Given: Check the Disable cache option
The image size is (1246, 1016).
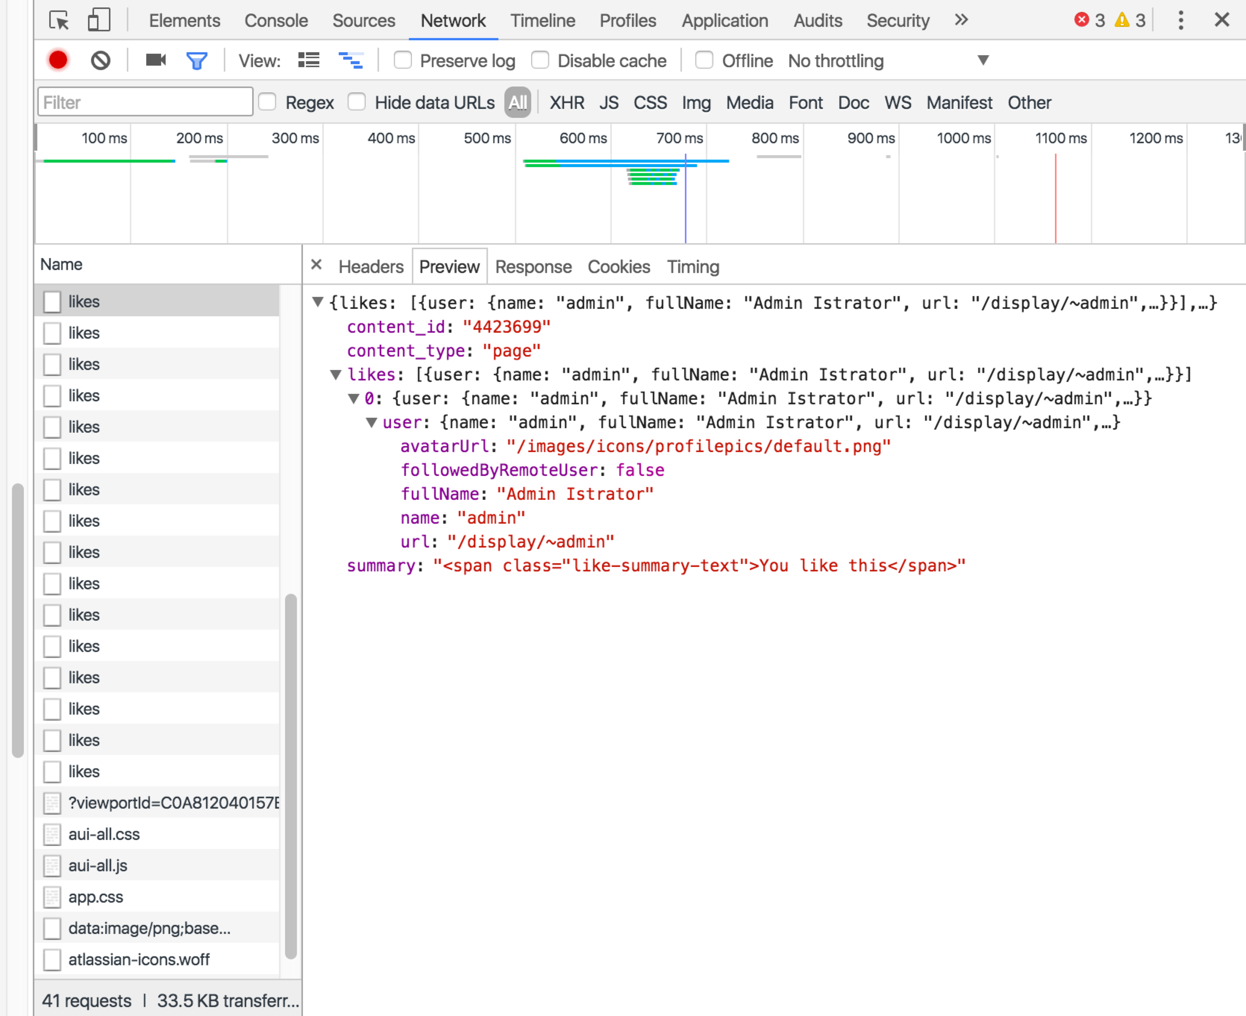Looking at the screenshot, I should pos(539,60).
